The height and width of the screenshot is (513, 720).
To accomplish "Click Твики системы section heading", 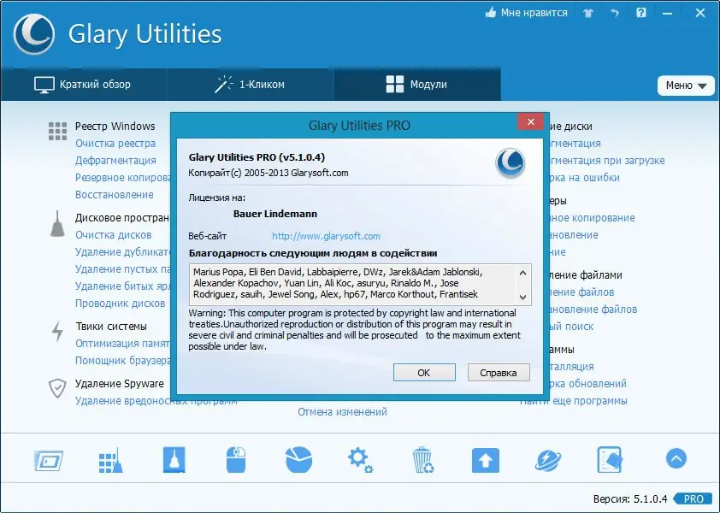I will pyautogui.click(x=111, y=327).
